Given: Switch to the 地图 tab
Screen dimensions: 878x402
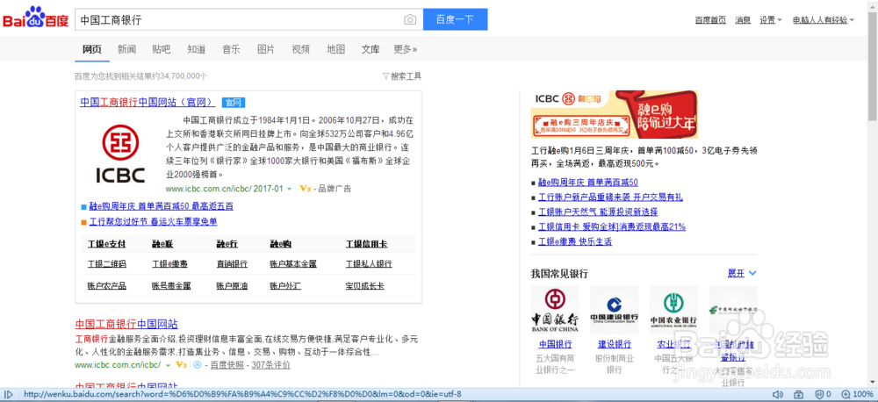Looking at the screenshot, I should click(336, 49).
